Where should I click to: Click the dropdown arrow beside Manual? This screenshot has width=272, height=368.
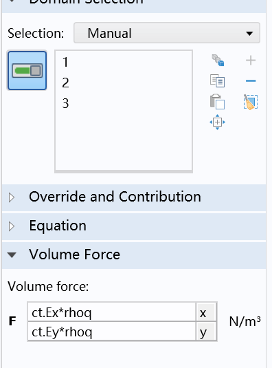[250, 34]
